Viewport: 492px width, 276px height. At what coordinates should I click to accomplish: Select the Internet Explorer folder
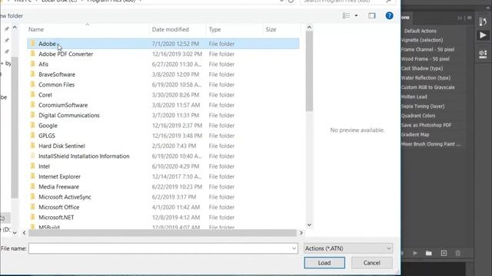(x=59, y=176)
